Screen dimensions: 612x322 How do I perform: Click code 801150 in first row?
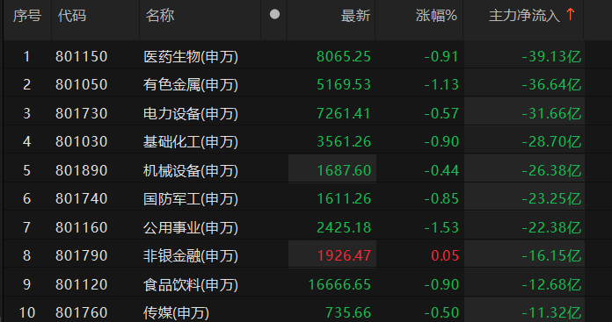81,56
